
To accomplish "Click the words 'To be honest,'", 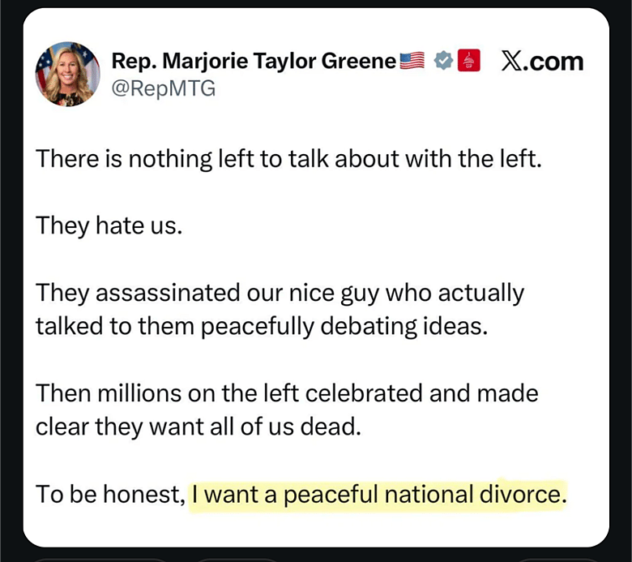I will 110,495.
